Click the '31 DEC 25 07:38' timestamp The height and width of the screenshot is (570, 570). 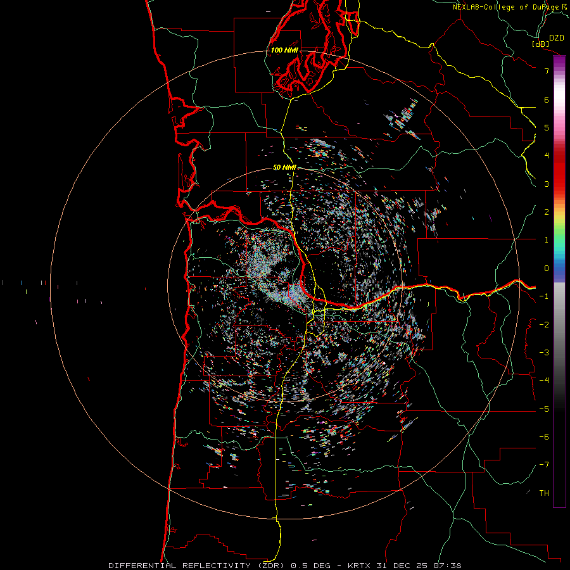[x=418, y=566]
